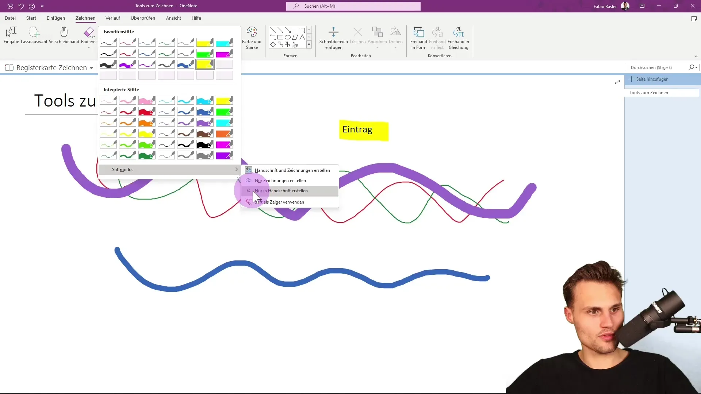
Task: Choose Nur in Handschrift erstellen mode
Action: coord(290,191)
